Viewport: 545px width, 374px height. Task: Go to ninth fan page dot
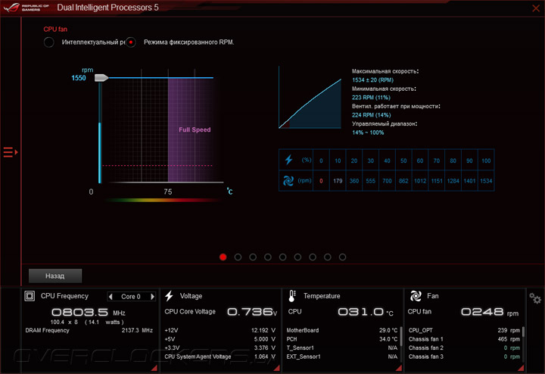(x=342, y=257)
